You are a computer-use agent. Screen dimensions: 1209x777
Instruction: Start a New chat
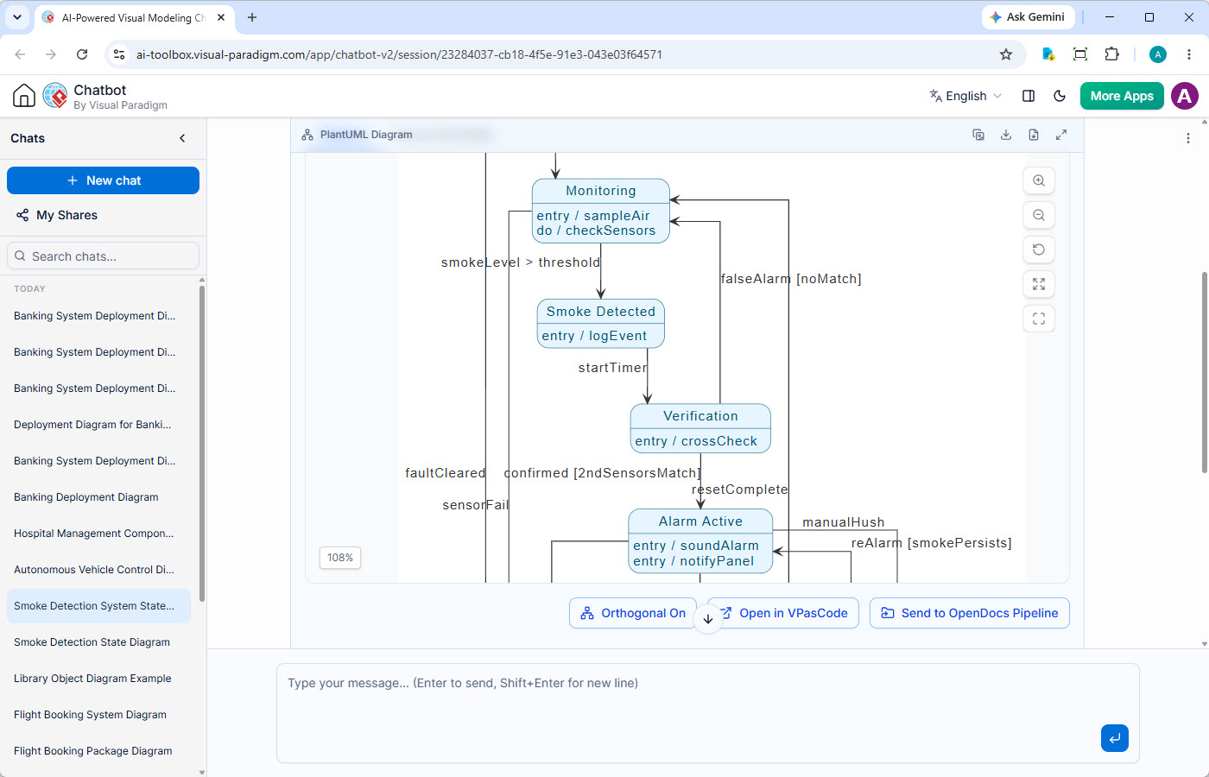[104, 180]
